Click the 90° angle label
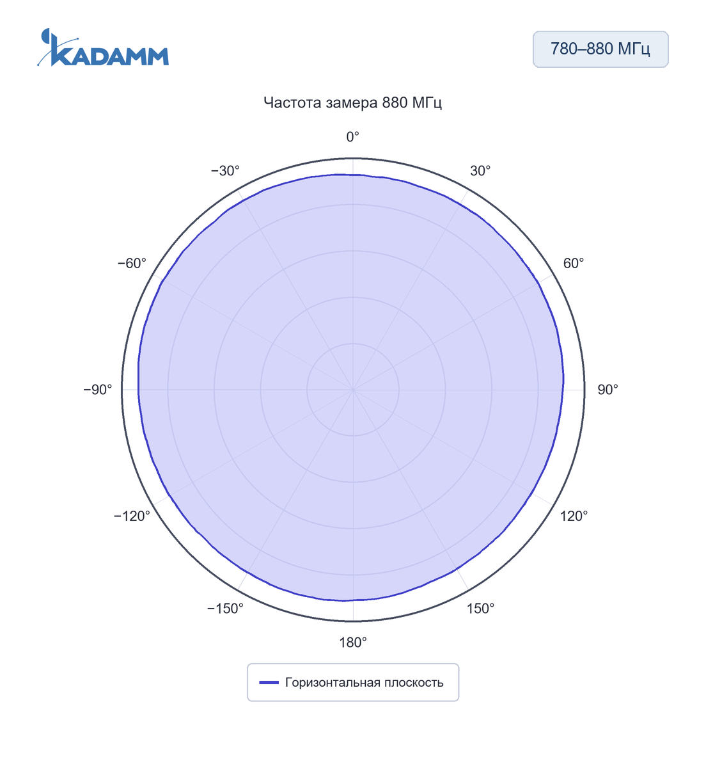 608,390
